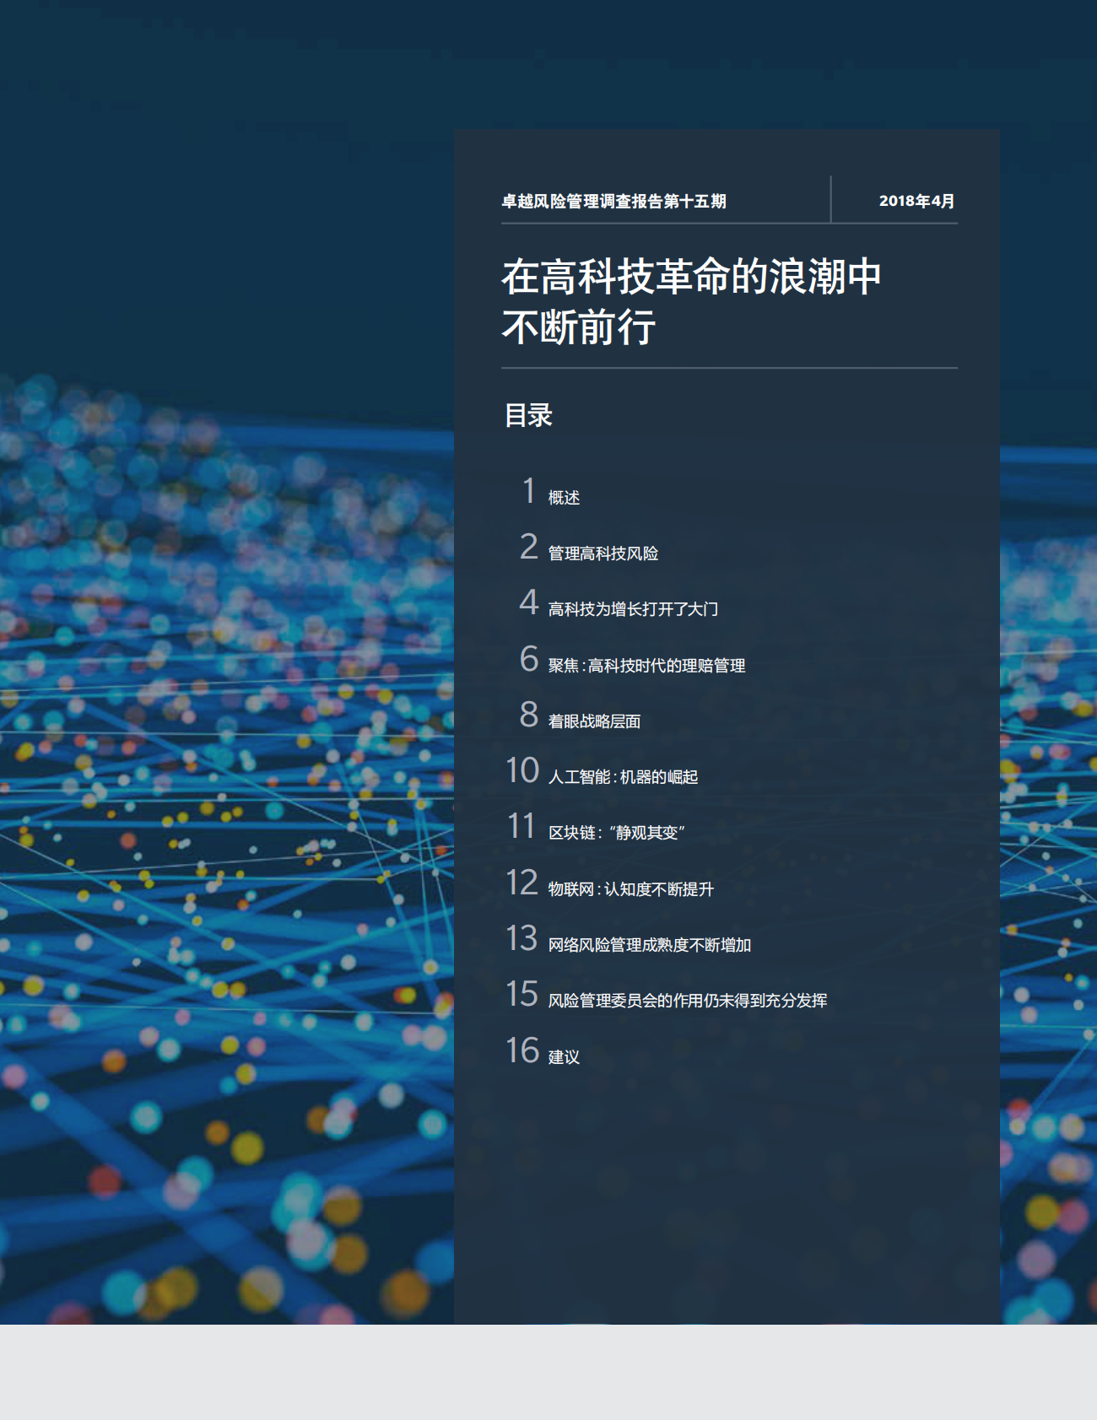Click the title line '不断前行'
This screenshot has height=1420, width=1097.
[x=579, y=327]
